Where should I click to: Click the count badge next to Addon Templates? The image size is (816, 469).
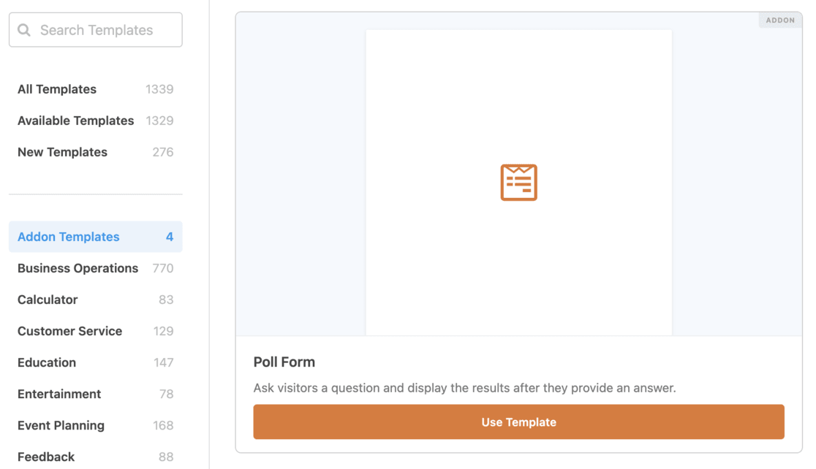click(x=170, y=237)
